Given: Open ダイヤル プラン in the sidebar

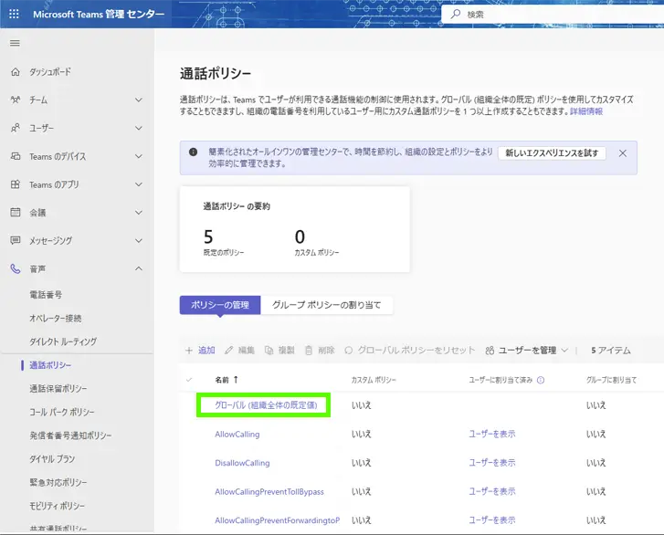Looking at the screenshot, I should [52, 459].
